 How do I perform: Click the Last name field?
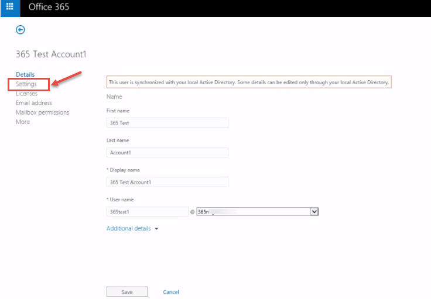pos(167,152)
